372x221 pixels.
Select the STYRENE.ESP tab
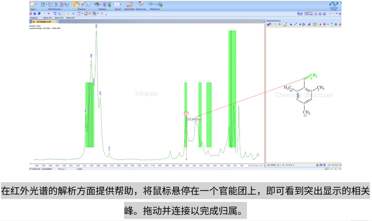[44, 22]
